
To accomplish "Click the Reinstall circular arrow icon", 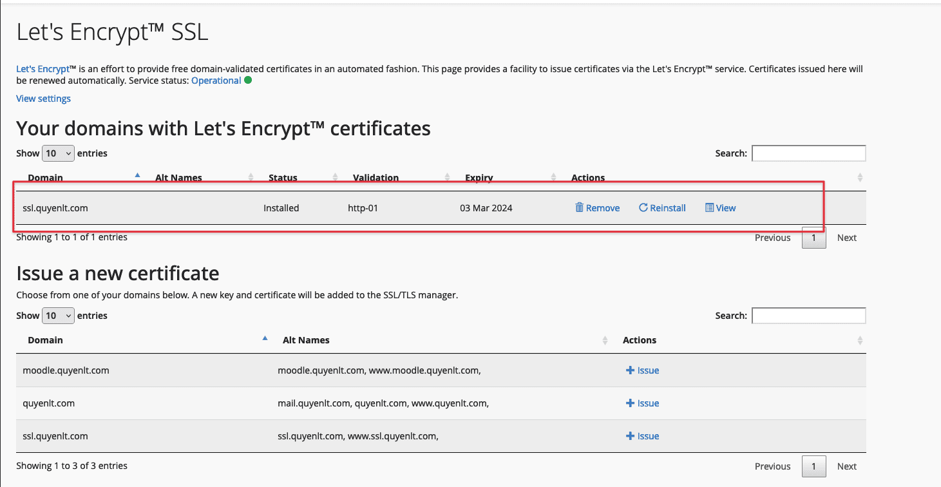I will [x=643, y=207].
